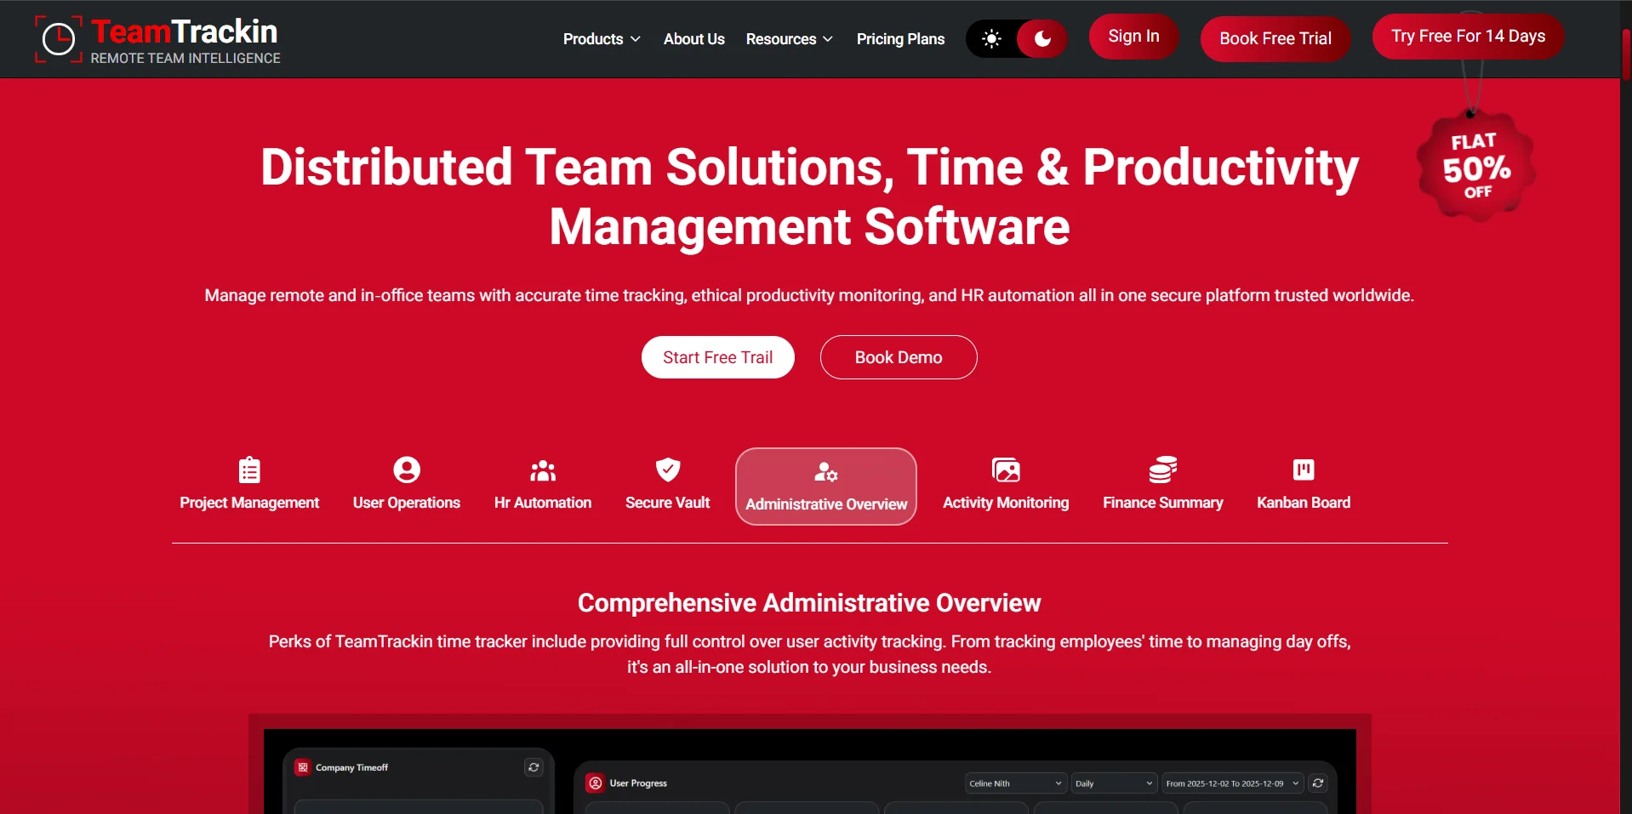Open the Daily interval dropdown
The height and width of the screenshot is (814, 1632).
(x=1113, y=783)
